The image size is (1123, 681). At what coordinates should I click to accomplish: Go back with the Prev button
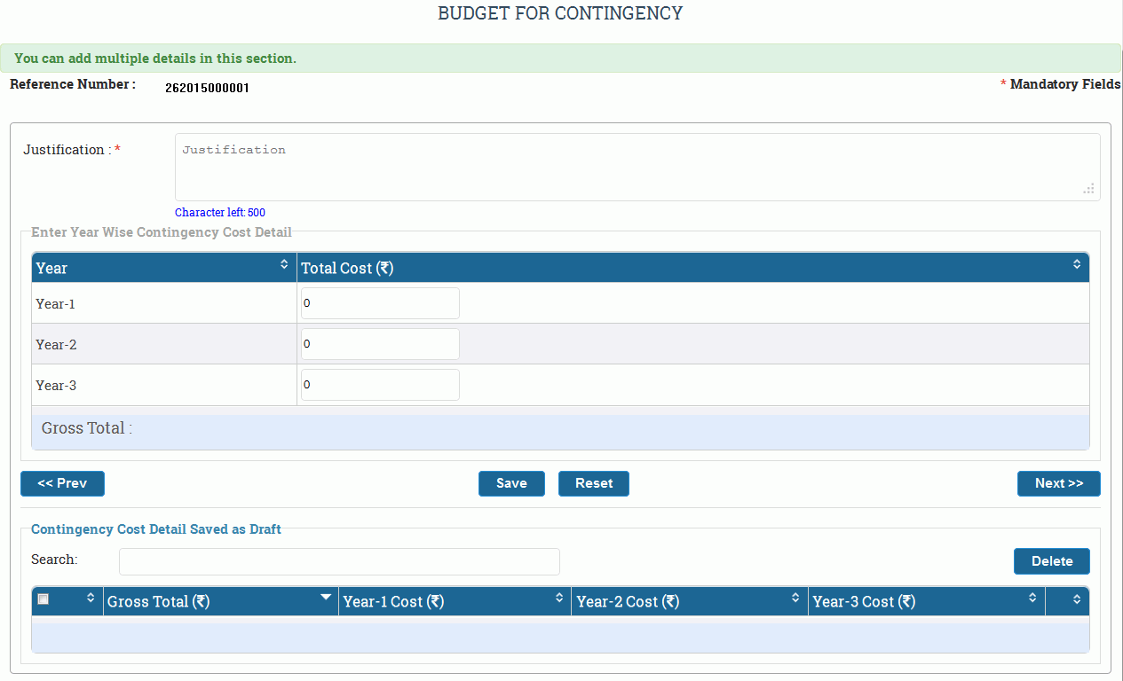click(62, 483)
